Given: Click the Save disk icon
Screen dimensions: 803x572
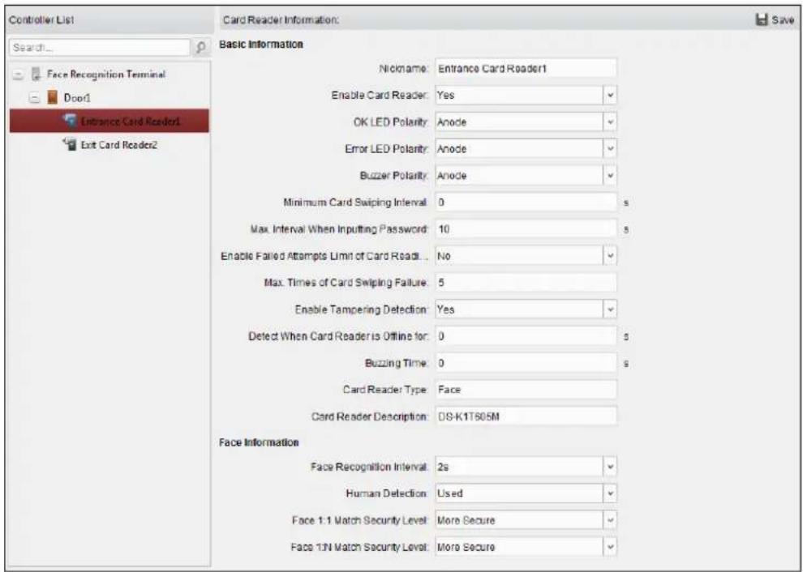Looking at the screenshot, I should pos(762,20).
